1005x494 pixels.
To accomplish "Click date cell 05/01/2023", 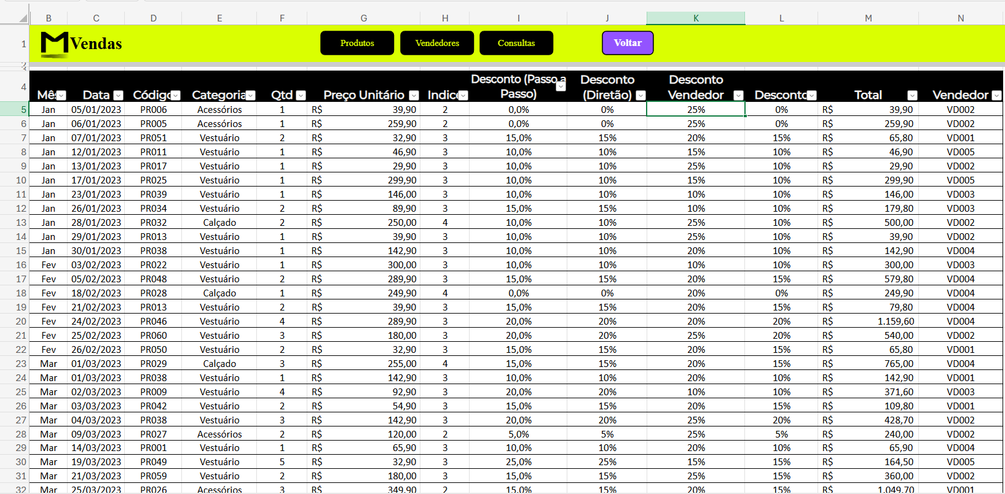I will [x=96, y=109].
